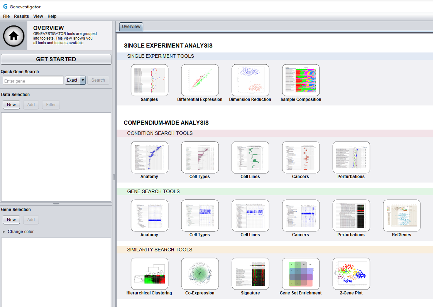Click the SINGLE EXPERIMENT TOOLS header text

point(161,56)
